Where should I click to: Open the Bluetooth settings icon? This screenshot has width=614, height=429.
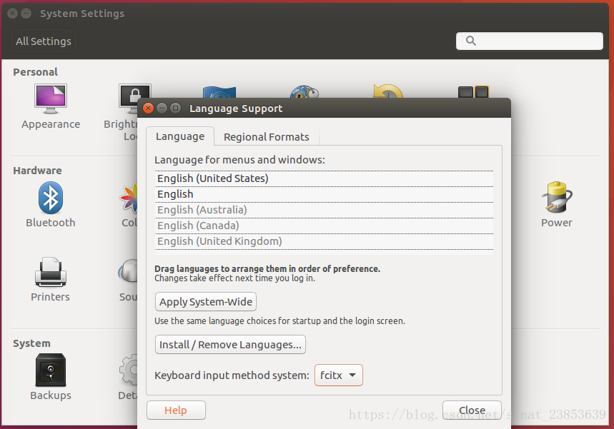click(x=51, y=198)
